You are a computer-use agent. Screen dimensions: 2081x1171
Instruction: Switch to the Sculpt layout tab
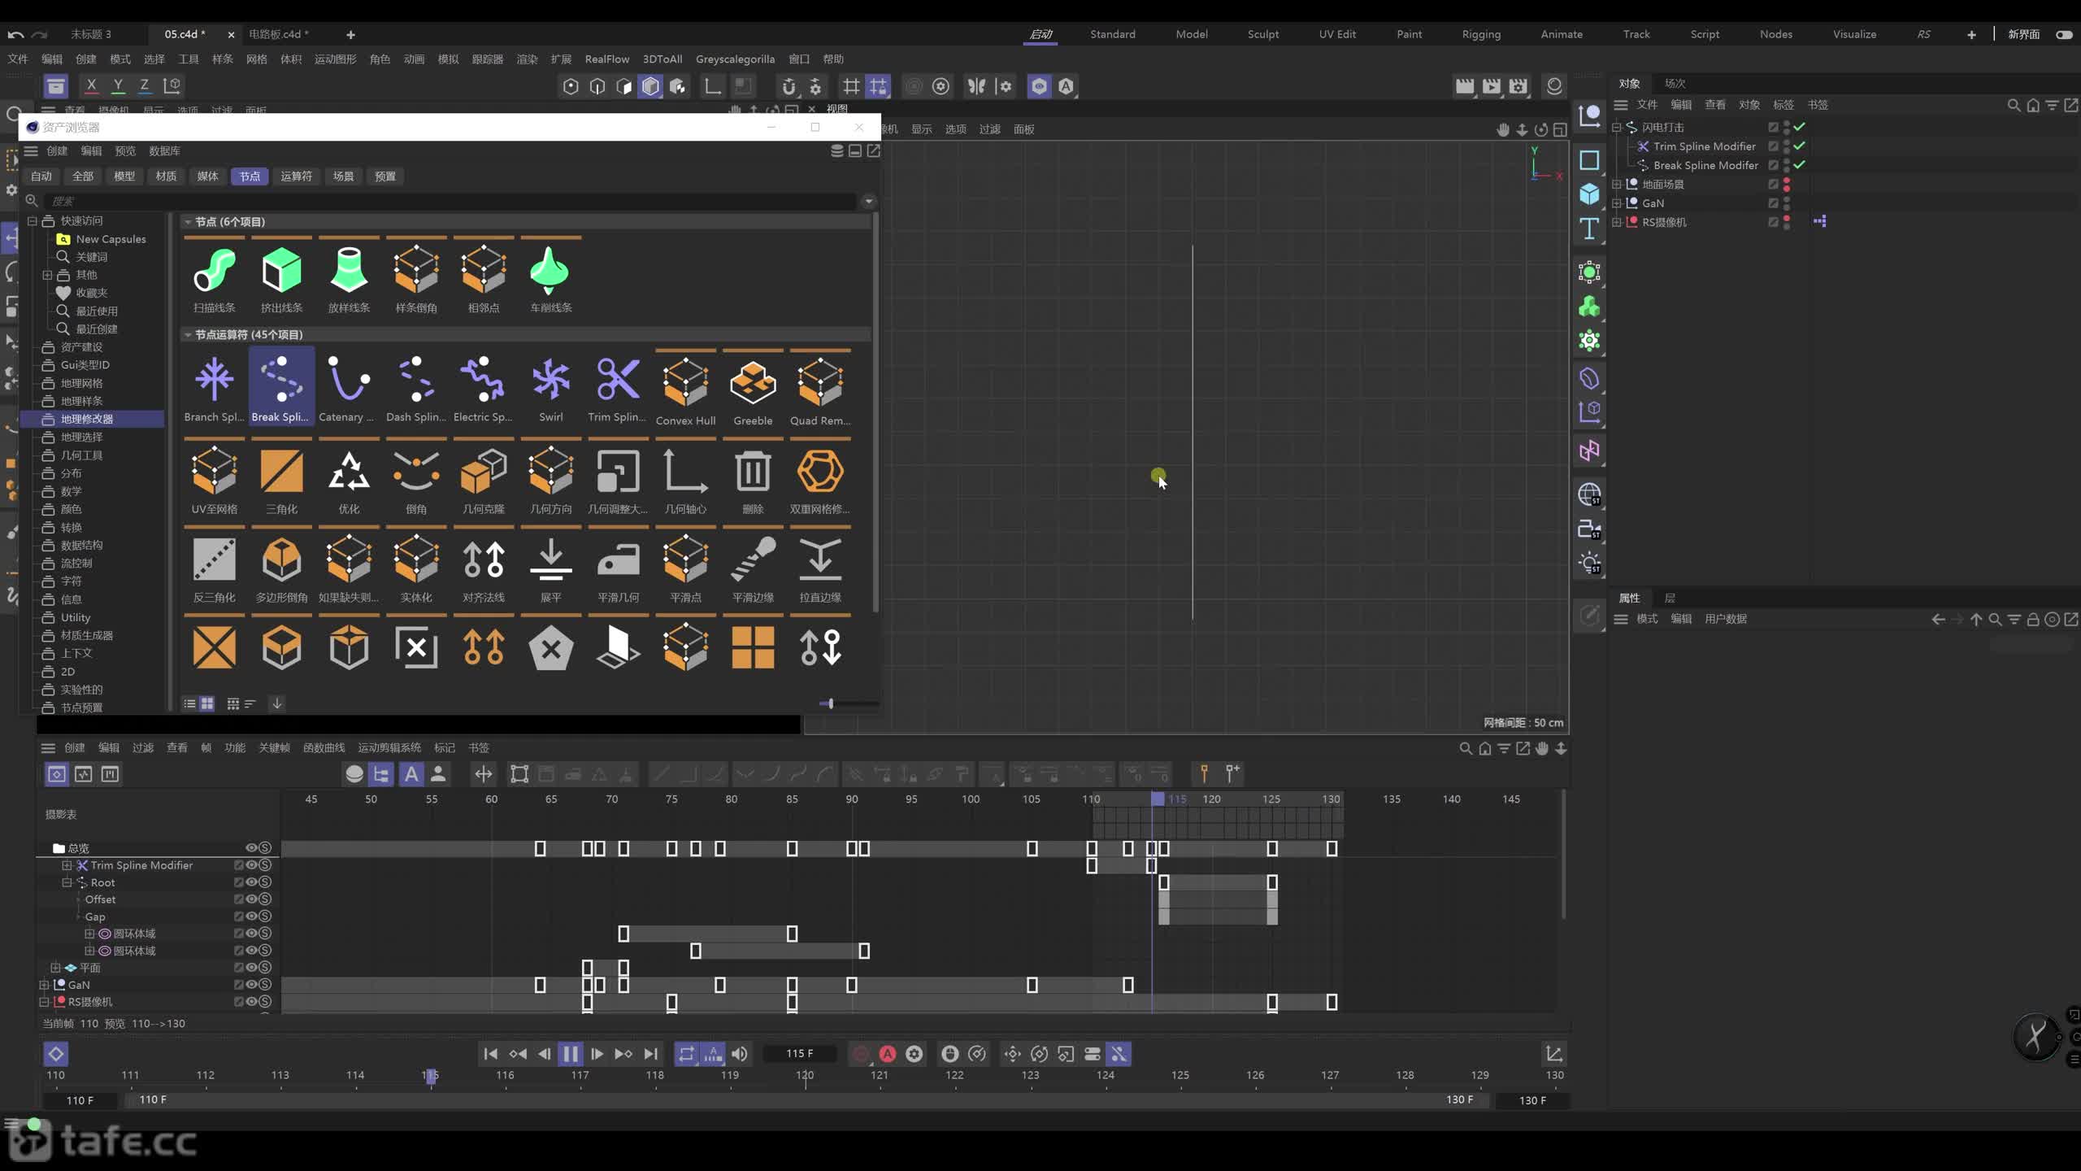click(1262, 34)
